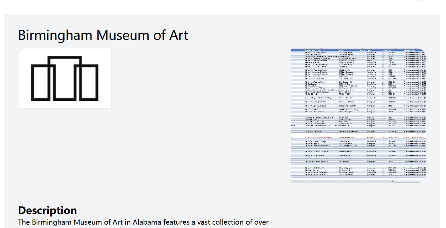Screen dimensions: 446x228
Task: Click the description paragraph about the museum
Action: click(143, 223)
